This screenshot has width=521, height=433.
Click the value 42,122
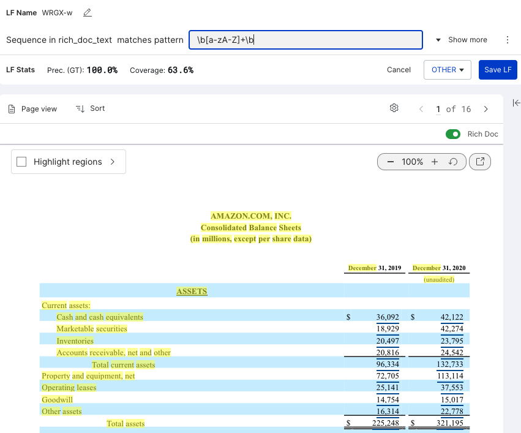[452, 317]
